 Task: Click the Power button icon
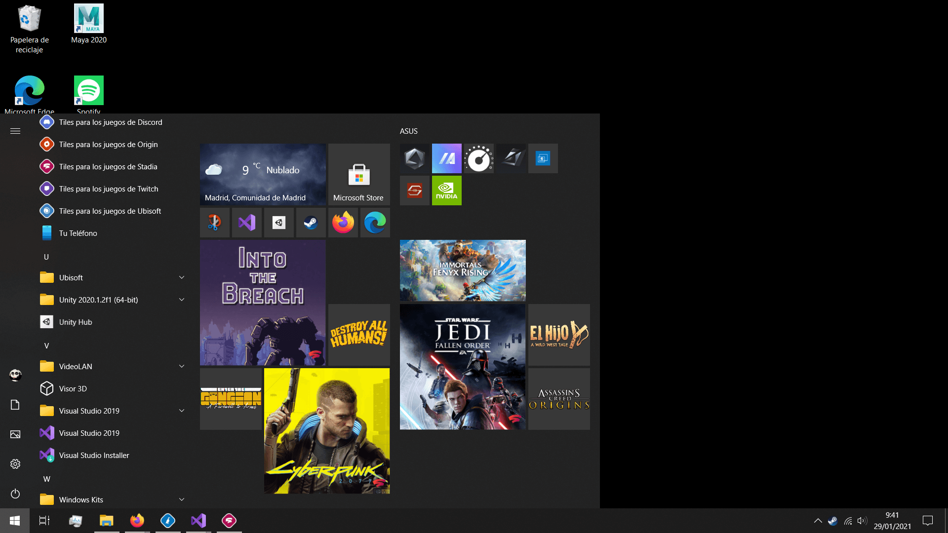pyautogui.click(x=15, y=494)
